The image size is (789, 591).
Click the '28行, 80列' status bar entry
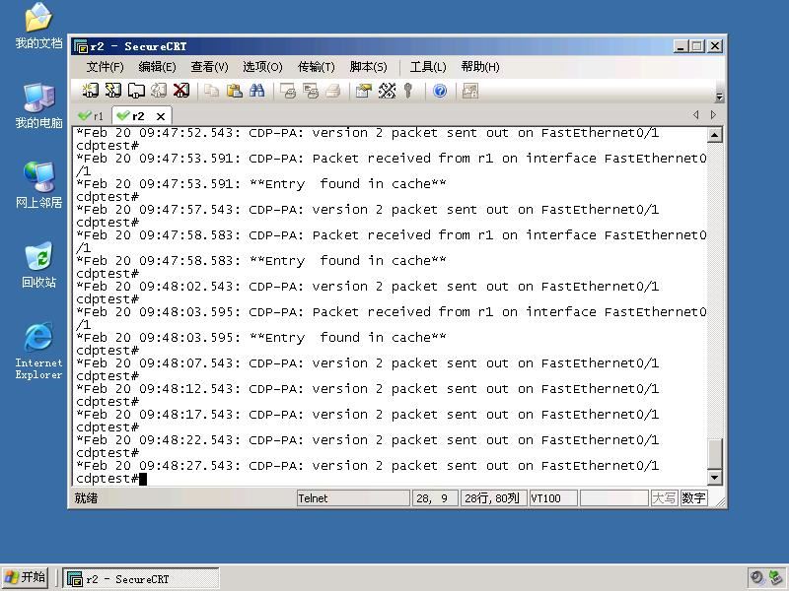494,498
